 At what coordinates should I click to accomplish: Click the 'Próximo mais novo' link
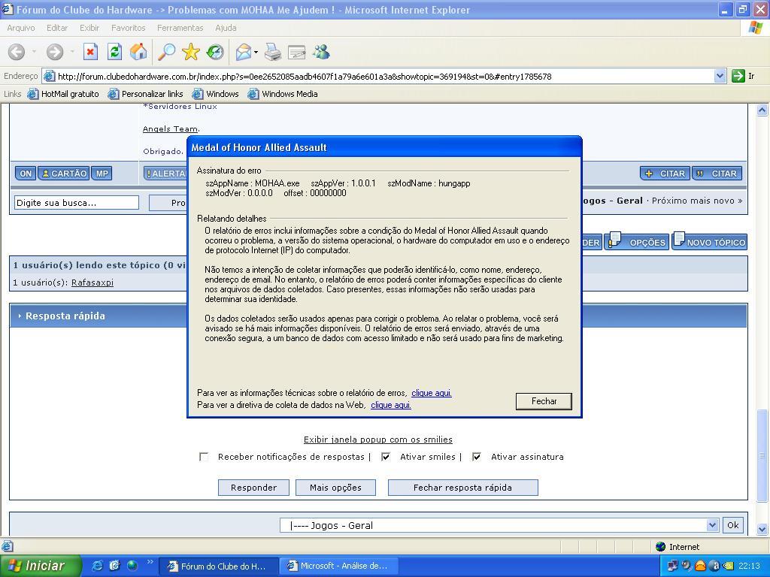pyautogui.click(x=697, y=201)
